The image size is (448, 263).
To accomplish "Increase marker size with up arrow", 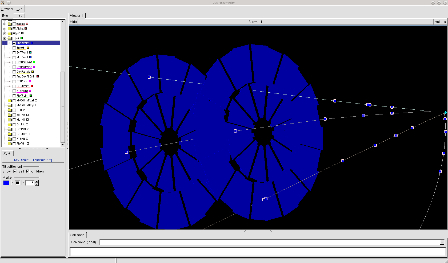I will pyautogui.click(x=37, y=182).
